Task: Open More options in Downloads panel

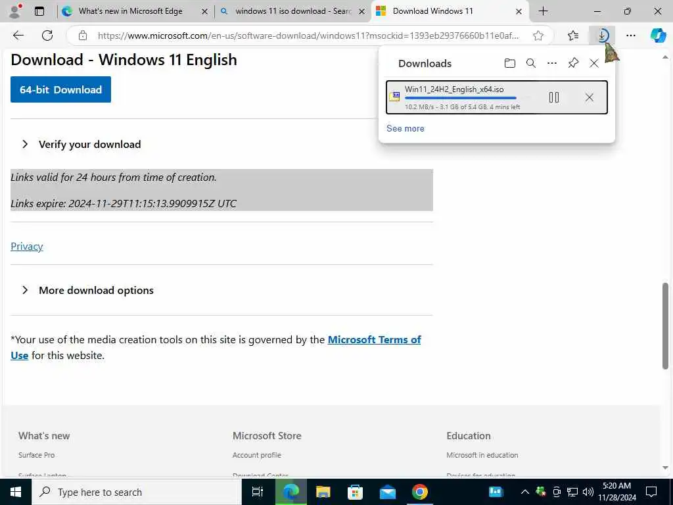Action: point(552,64)
